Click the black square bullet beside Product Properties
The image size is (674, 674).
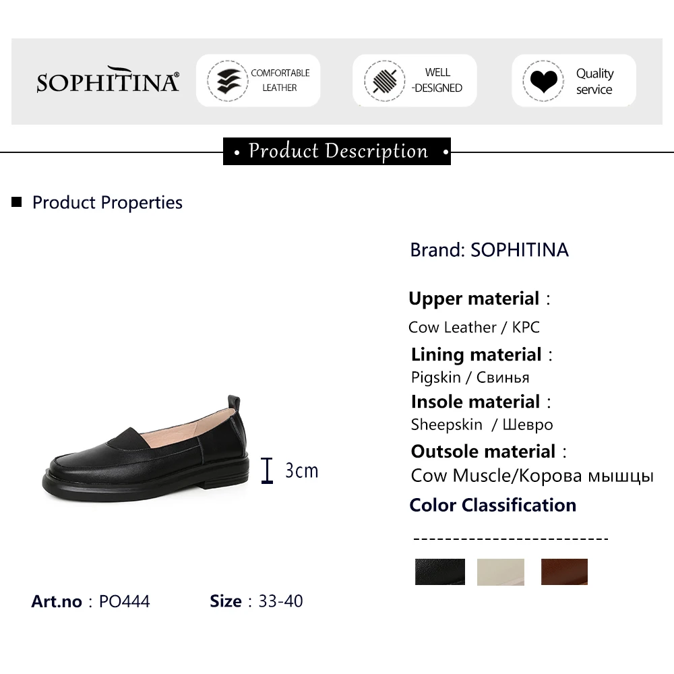point(18,202)
